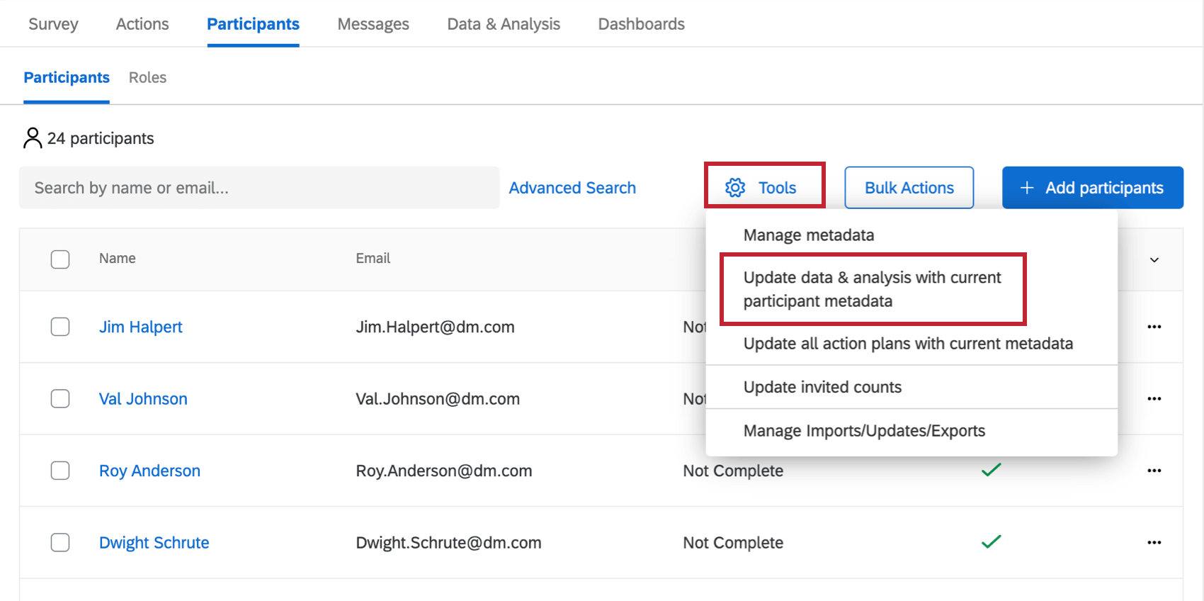Check the box next to Roy Anderson
The width and height of the screenshot is (1204, 601).
click(x=60, y=471)
